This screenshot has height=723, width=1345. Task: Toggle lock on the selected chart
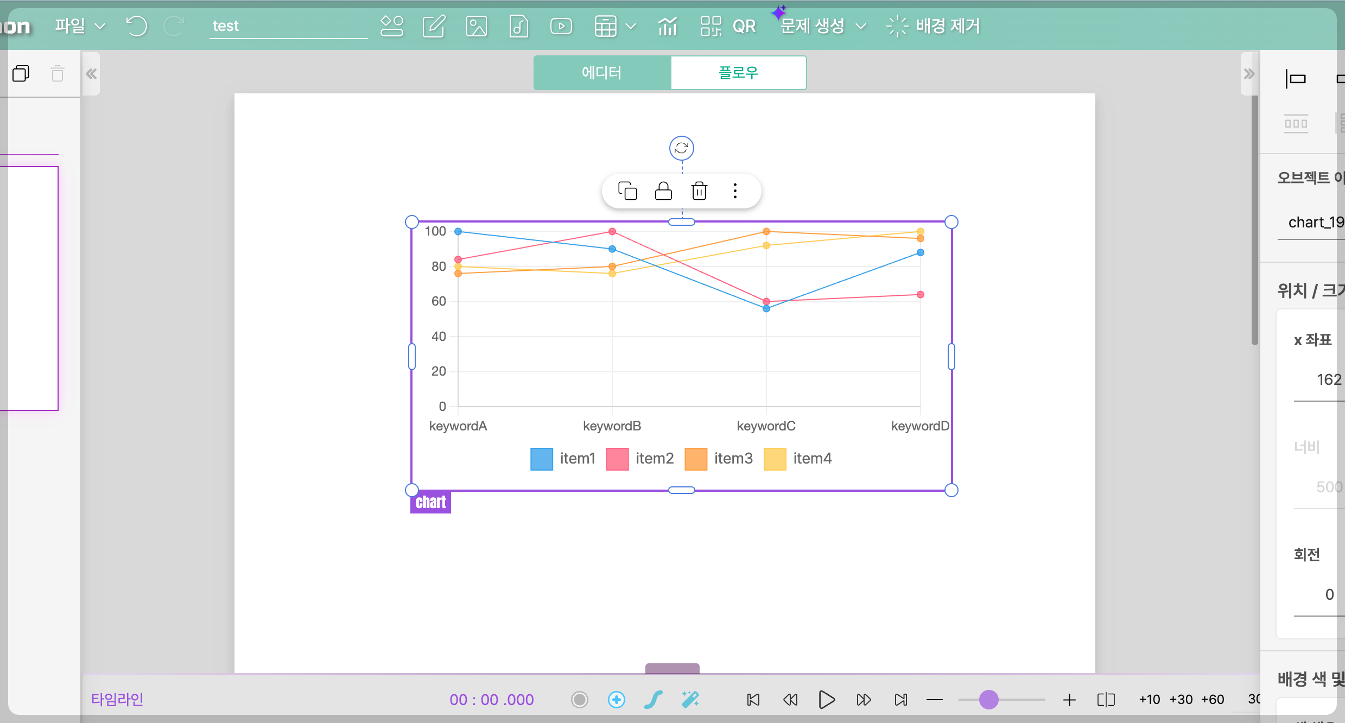click(x=663, y=191)
